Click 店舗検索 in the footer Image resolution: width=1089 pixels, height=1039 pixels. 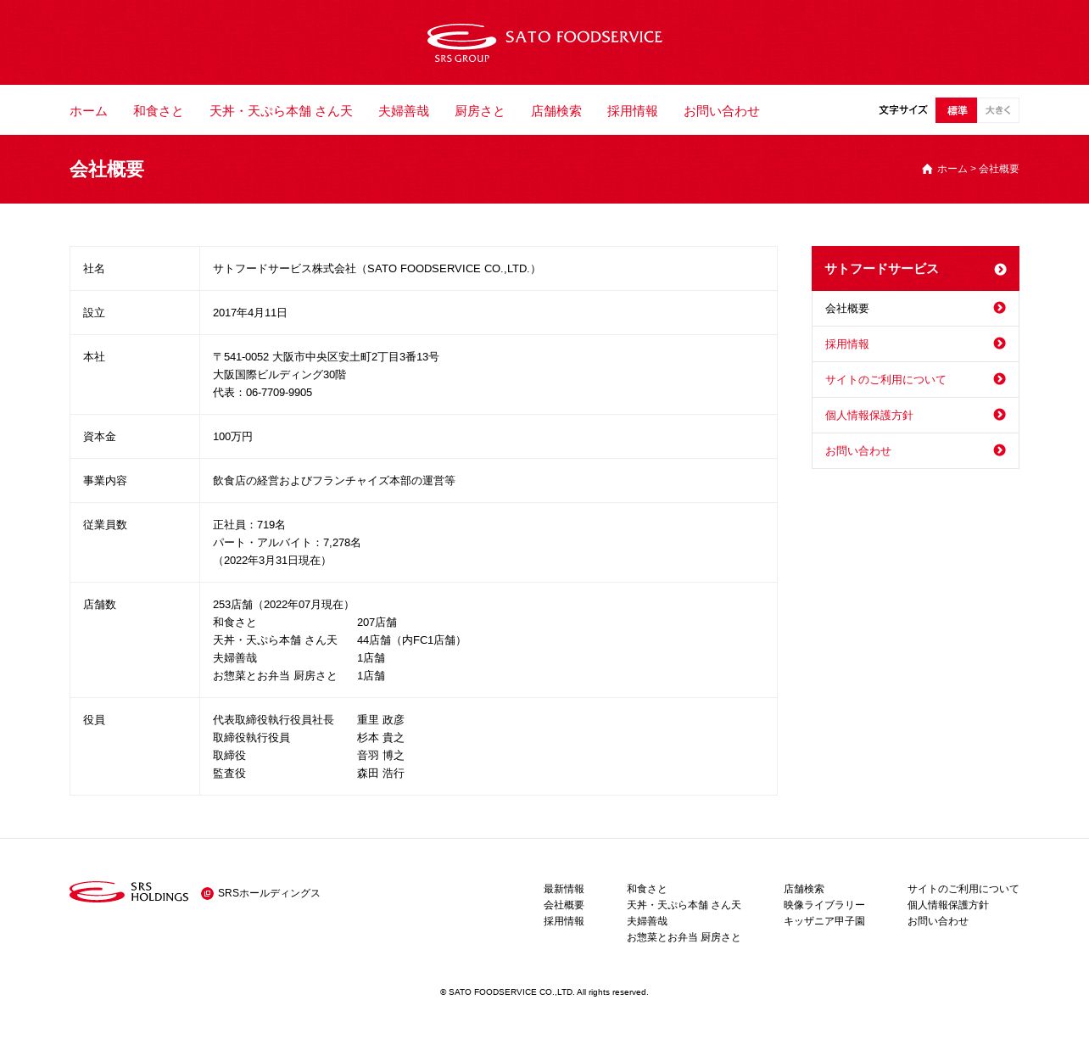click(x=804, y=889)
